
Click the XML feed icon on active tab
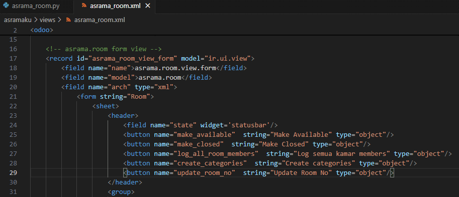pyautogui.click(x=84, y=6)
